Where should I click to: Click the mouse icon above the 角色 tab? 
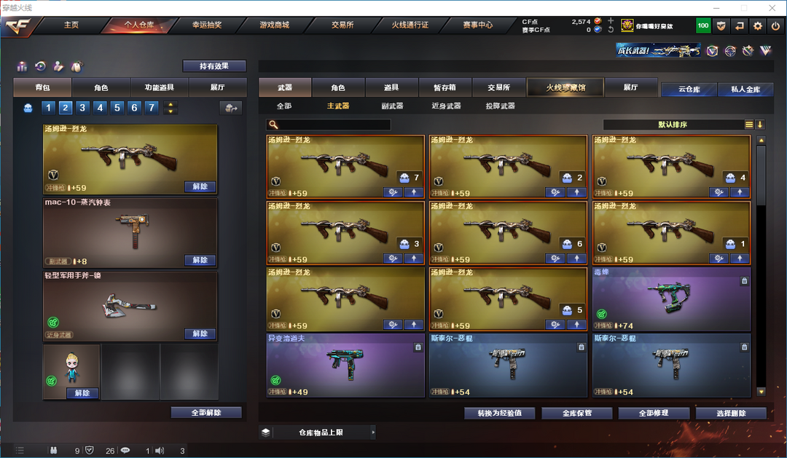pos(77,66)
